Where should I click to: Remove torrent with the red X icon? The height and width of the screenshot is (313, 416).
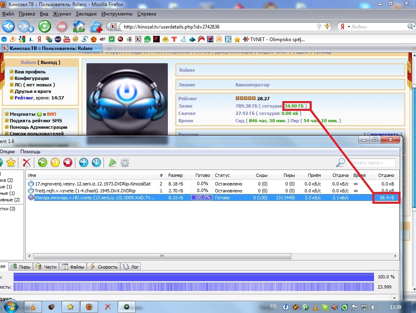[x=26, y=162]
